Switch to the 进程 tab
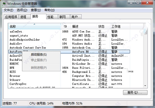Viewport: 155px width, 108px height. point(25,17)
